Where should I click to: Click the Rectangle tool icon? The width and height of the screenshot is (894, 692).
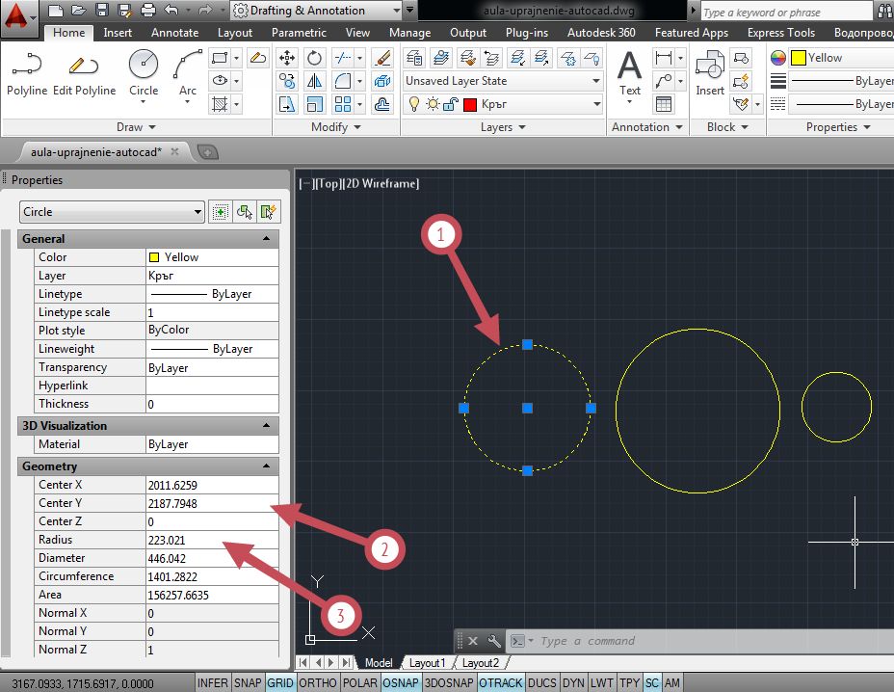click(220, 58)
